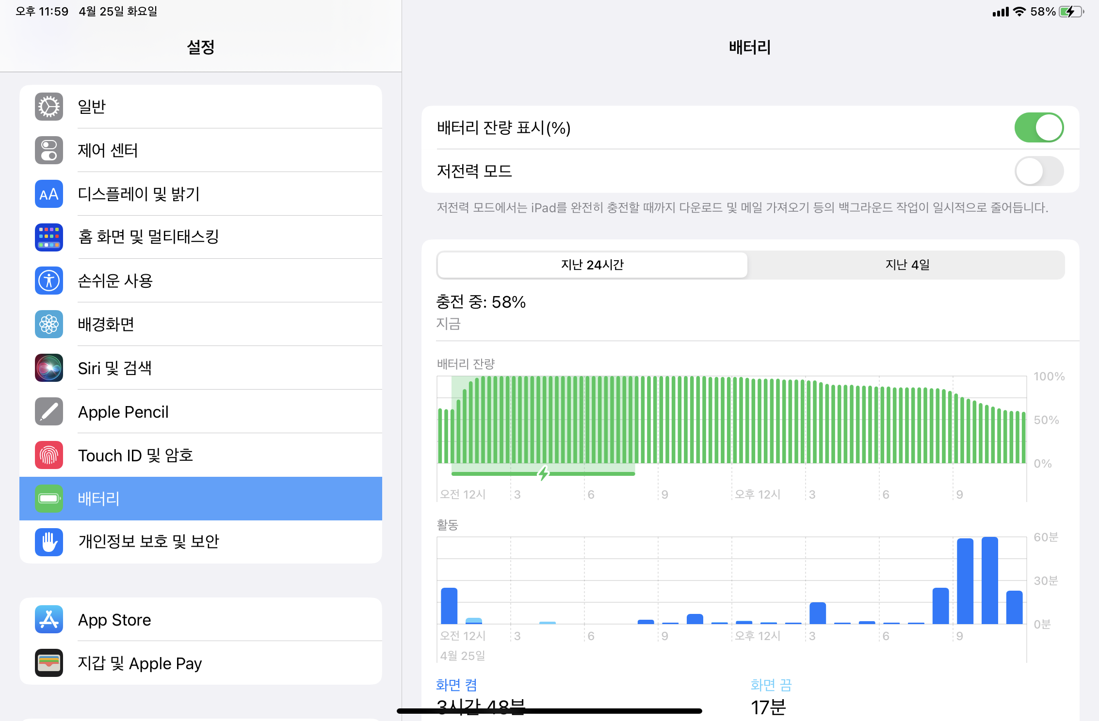The height and width of the screenshot is (721, 1099).
Task: Tap the tallest blue activity bar
Action: [989, 580]
